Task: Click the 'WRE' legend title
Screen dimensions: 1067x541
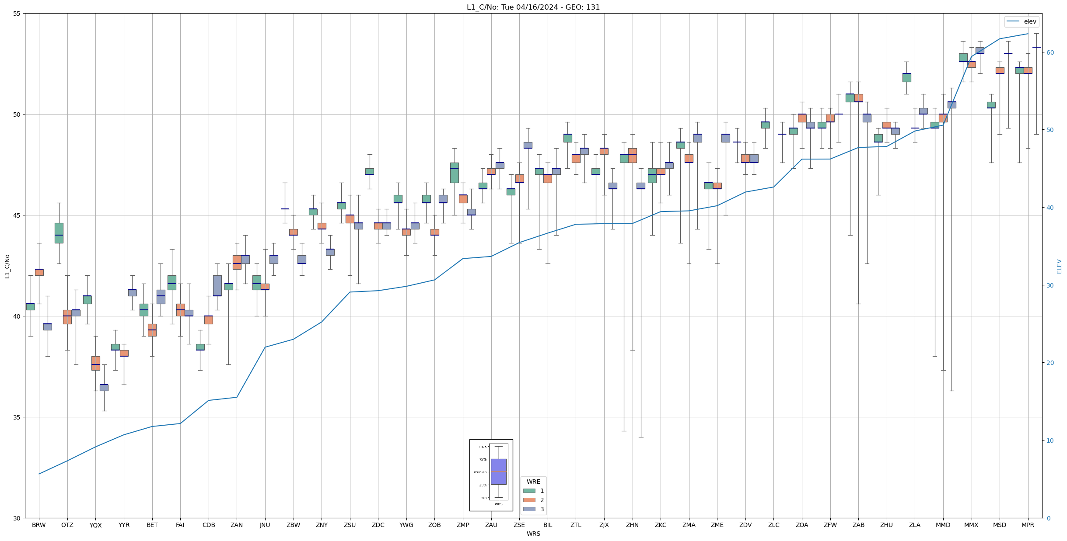Action: pyautogui.click(x=533, y=482)
